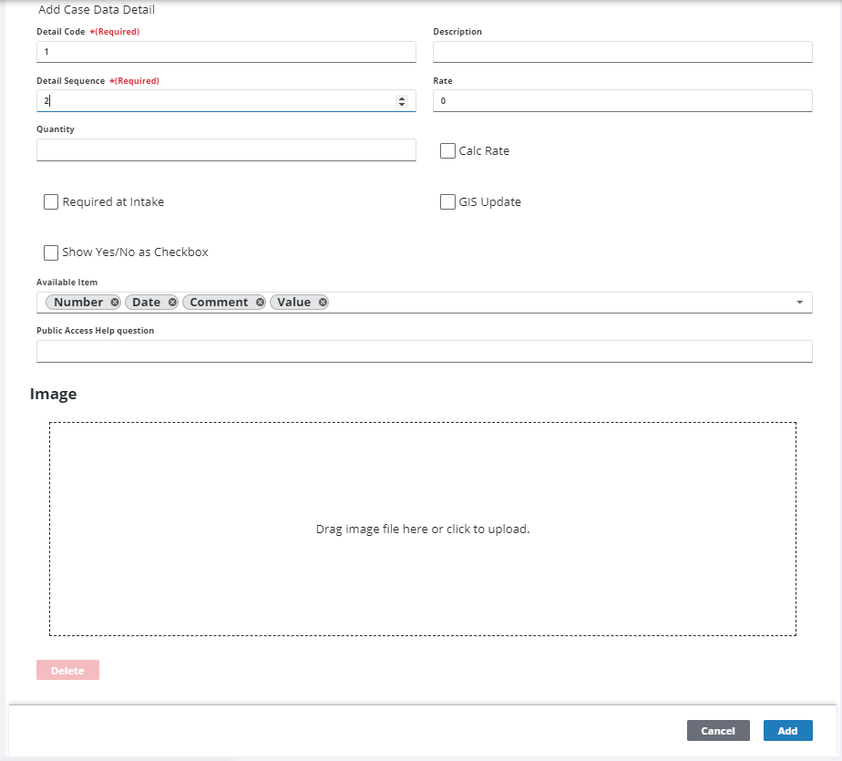This screenshot has width=842, height=761.
Task: Remove the Number chip from Available Item
Action: pyautogui.click(x=114, y=303)
